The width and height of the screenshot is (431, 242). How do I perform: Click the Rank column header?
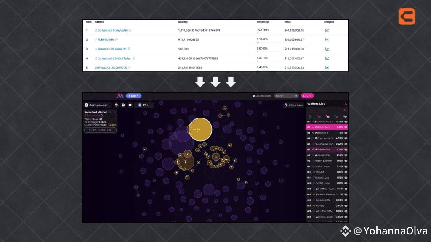[x=89, y=22]
